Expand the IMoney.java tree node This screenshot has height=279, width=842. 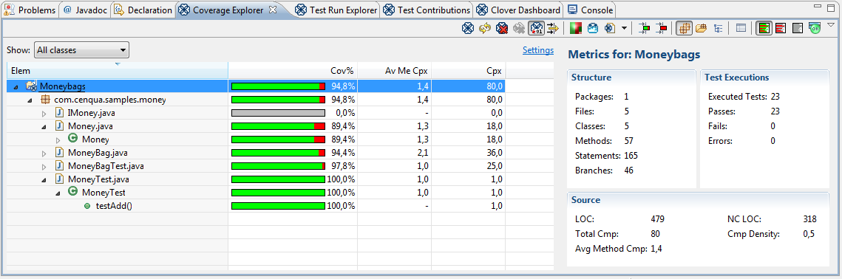coord(44,113)
